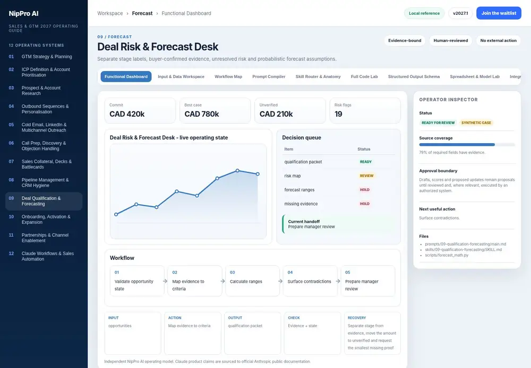Click the ACTION Map evidence card
This screenshot has height=368, width=531.
[x=192, y=333]
